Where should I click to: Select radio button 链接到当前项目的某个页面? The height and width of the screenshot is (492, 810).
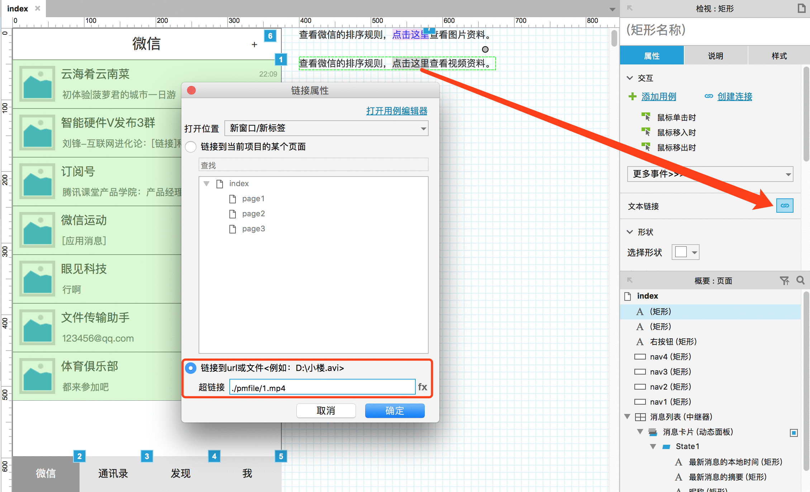click(191, 146)
